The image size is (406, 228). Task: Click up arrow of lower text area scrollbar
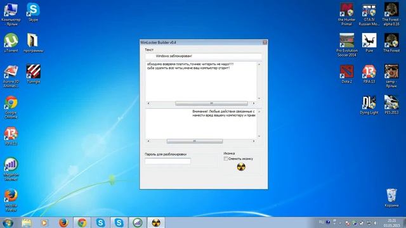point(259,111)
